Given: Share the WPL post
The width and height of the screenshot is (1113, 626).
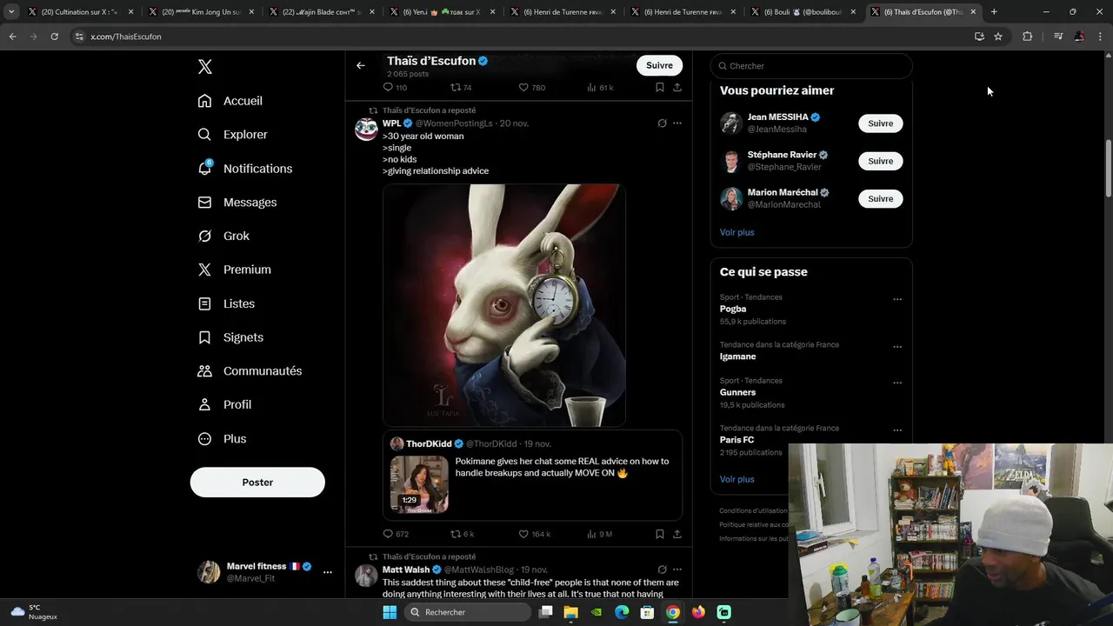Looking at the screenshot, I should (x=677, y=534).
